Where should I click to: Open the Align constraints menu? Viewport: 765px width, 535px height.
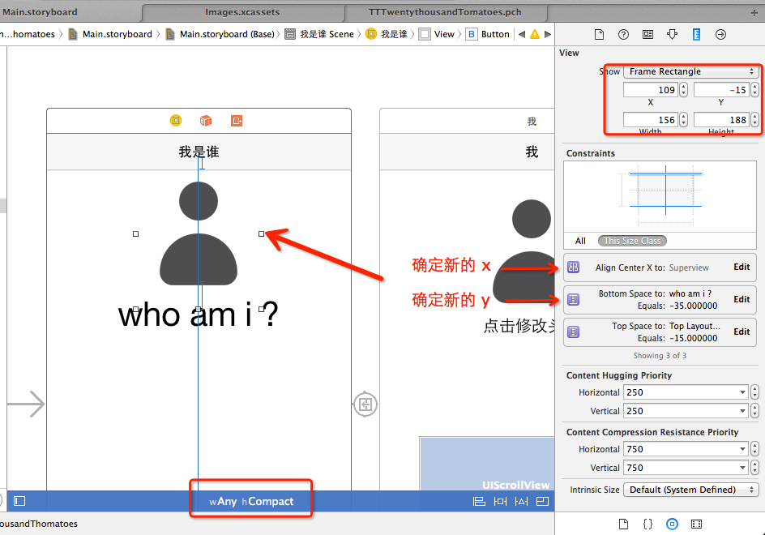(x=479, y=501)
